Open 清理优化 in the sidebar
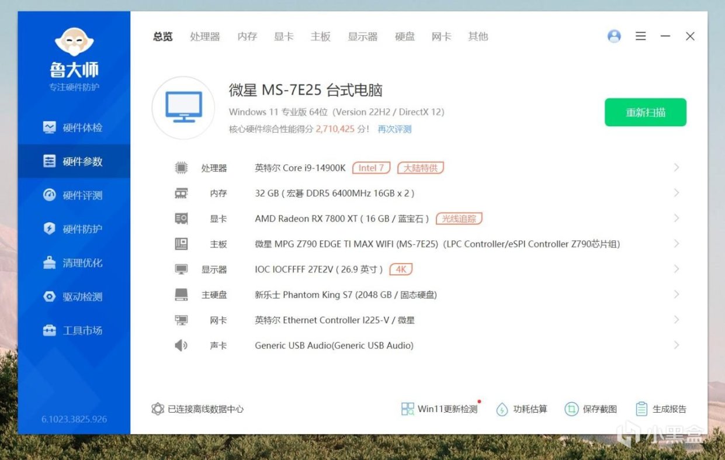This screenshot has width=725, height=460. [x=74, y=262]
